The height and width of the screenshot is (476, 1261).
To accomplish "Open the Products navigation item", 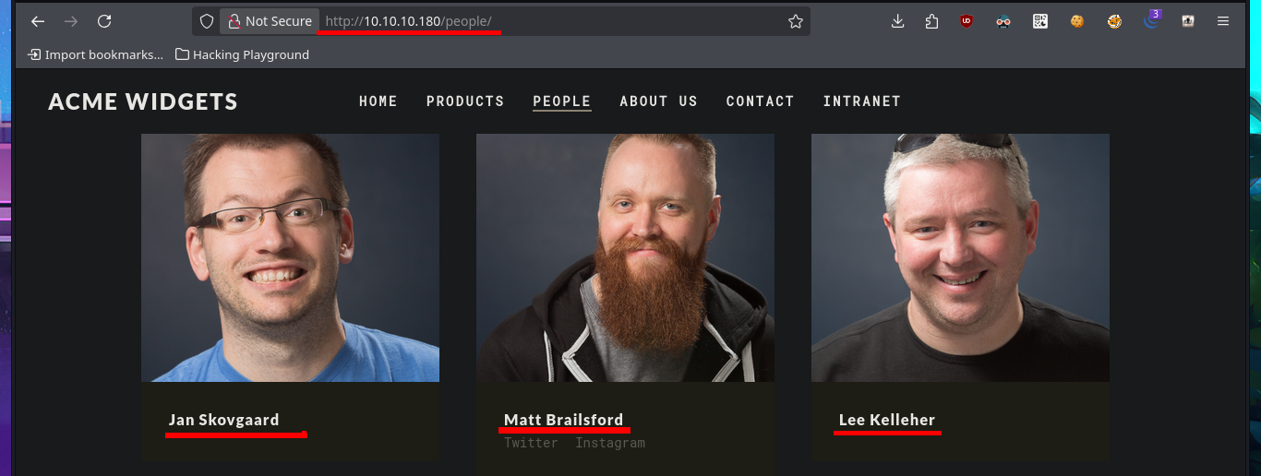I will pyautogui.click(x=465, y=101).
